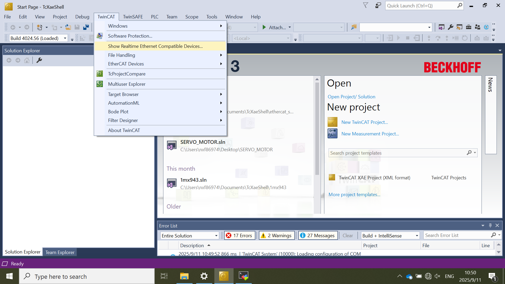
Task: Switch to Team Explorer tab
Action: 60,252
